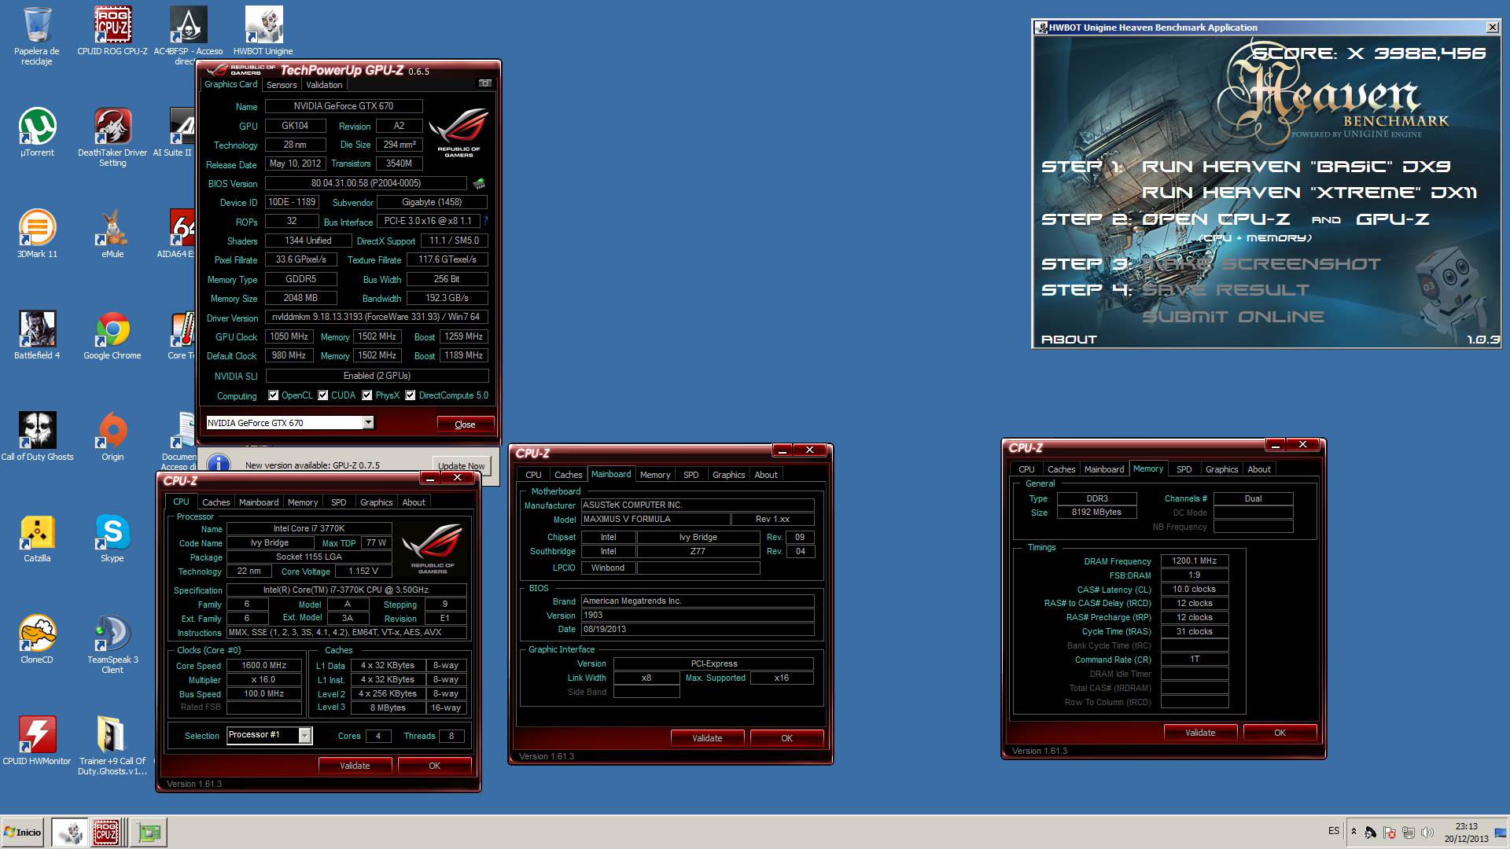The image size is (1510, 849).
Task: Toggle the CUDA checkbox in GPU-Z
Action: pyautogui.click(x=322, y=395)
